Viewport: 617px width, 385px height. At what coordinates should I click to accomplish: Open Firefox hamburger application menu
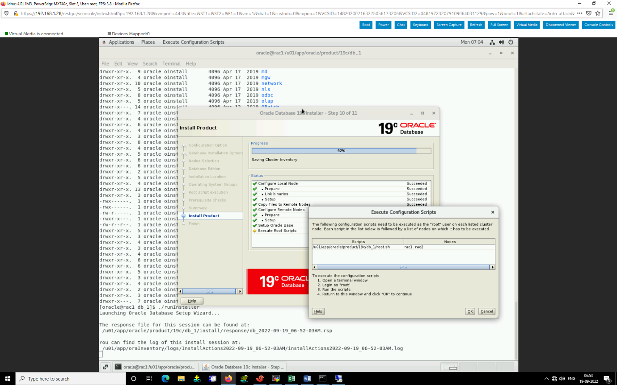coord(611,13)
